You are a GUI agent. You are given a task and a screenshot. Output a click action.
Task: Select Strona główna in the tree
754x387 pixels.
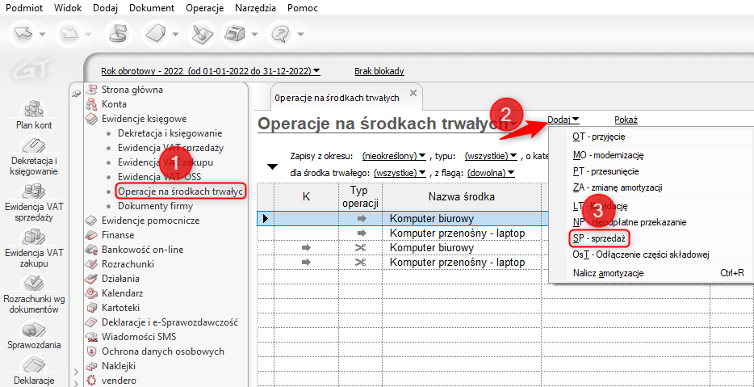click(x=132, y=90)
